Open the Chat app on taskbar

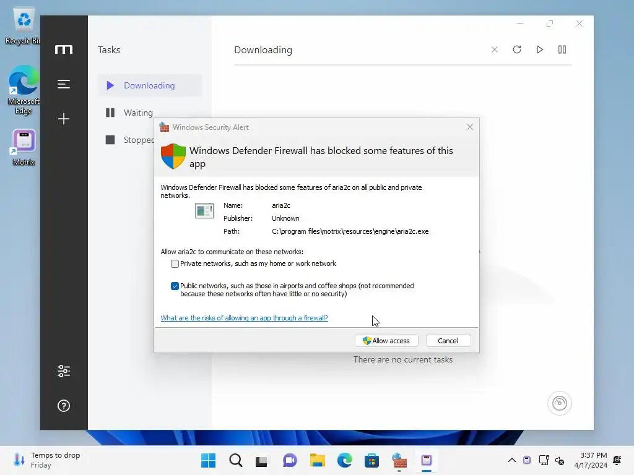click(x=290, y=460)
